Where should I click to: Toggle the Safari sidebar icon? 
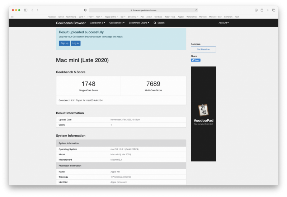click(26, 10)
